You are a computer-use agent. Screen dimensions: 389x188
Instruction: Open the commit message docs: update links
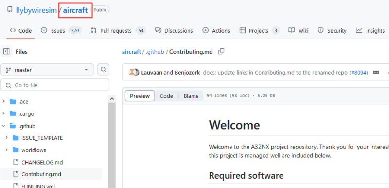[x=275, y=73]
